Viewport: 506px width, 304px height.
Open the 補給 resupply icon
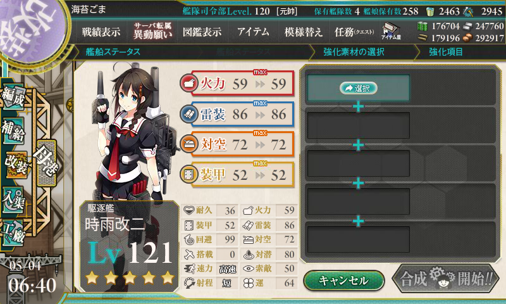[13, 130]
